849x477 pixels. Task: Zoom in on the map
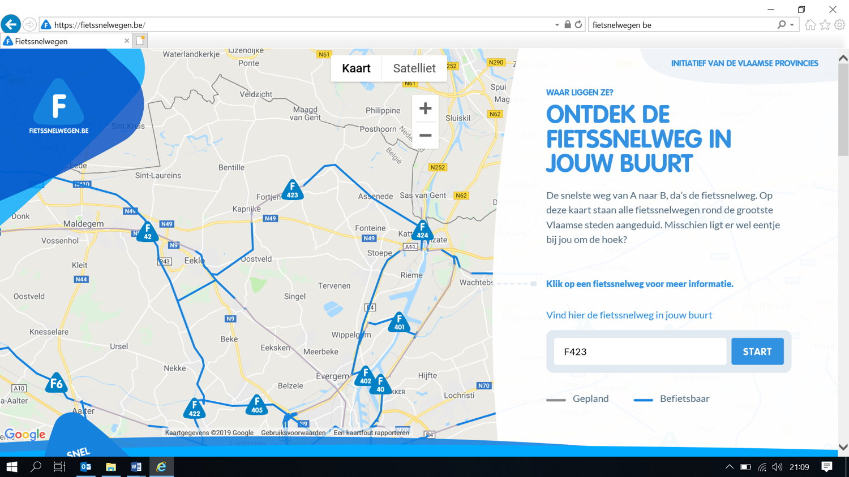tap(425, 109)
